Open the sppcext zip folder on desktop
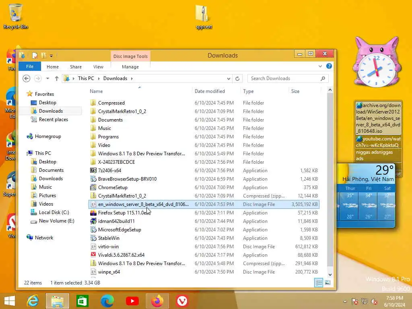This screenshot has width=412, height=309. (x=204, y=17)
